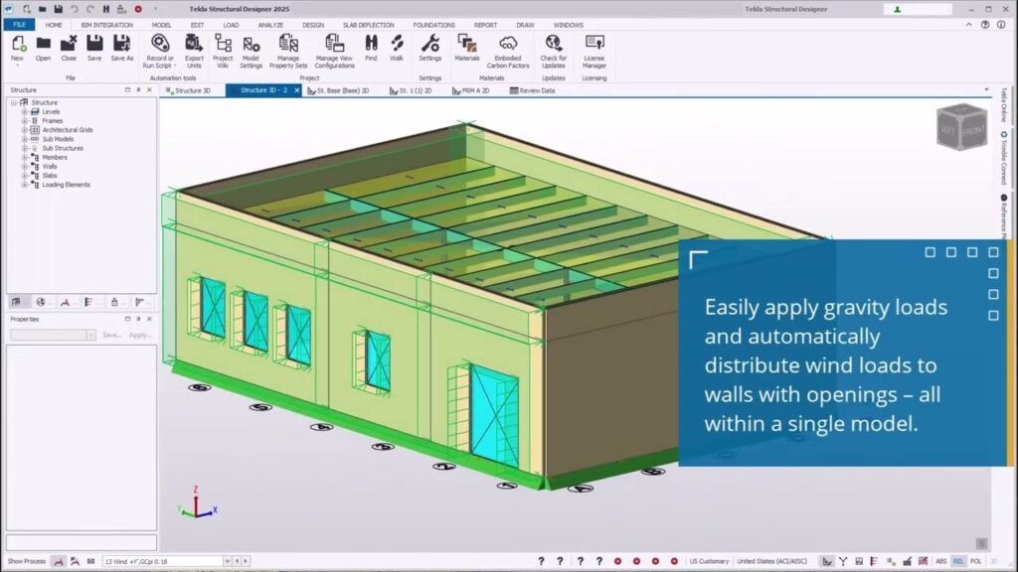Toggle the POL coordinate mode

(975, 561)
